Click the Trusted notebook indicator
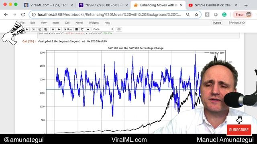 click(217, 23)
